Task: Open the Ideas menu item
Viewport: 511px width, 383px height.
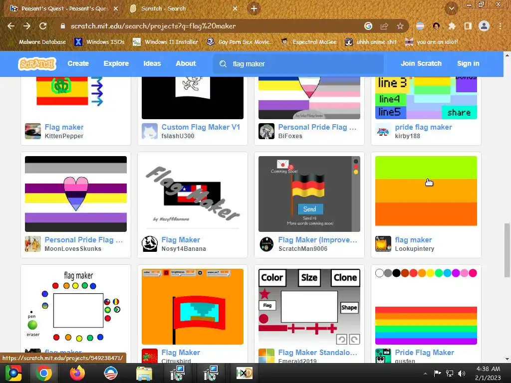Action: point(152,63)
